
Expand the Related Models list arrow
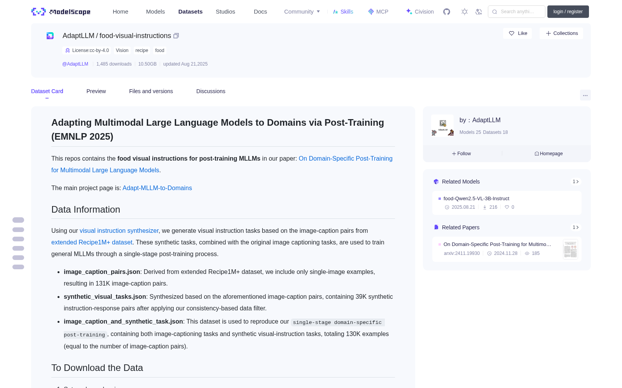coord(576,182)
